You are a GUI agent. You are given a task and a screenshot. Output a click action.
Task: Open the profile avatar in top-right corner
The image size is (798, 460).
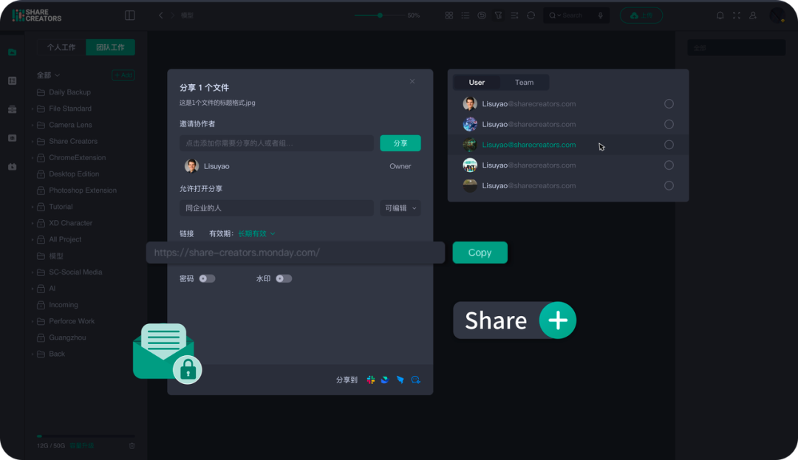pyautogui.click(x=777, y=16)
